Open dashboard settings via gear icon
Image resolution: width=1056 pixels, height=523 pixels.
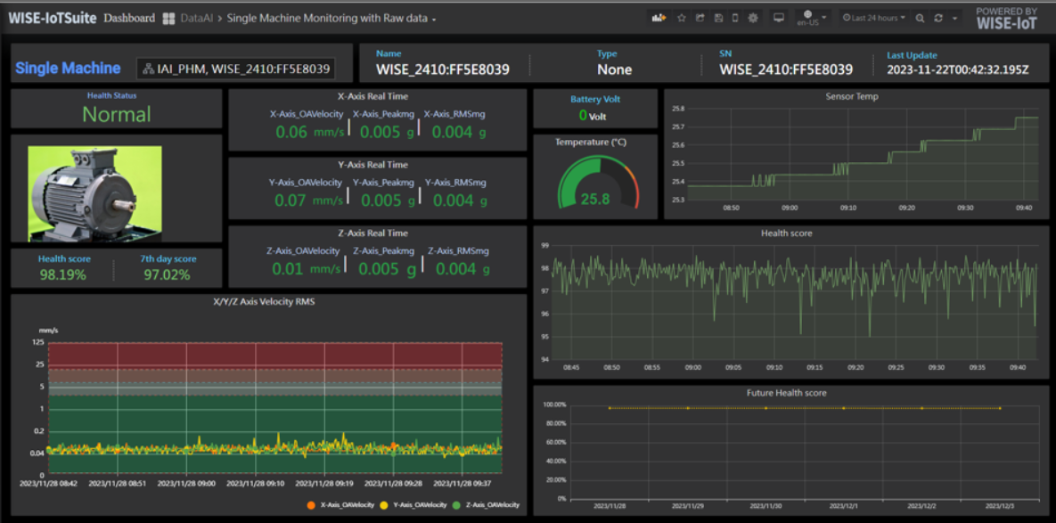tap(752, 17)
